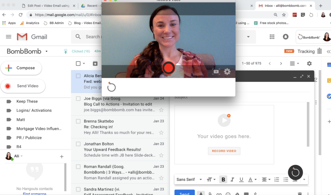
Task: Open search options dropdown arrow
Action: [x=248, y=37]
